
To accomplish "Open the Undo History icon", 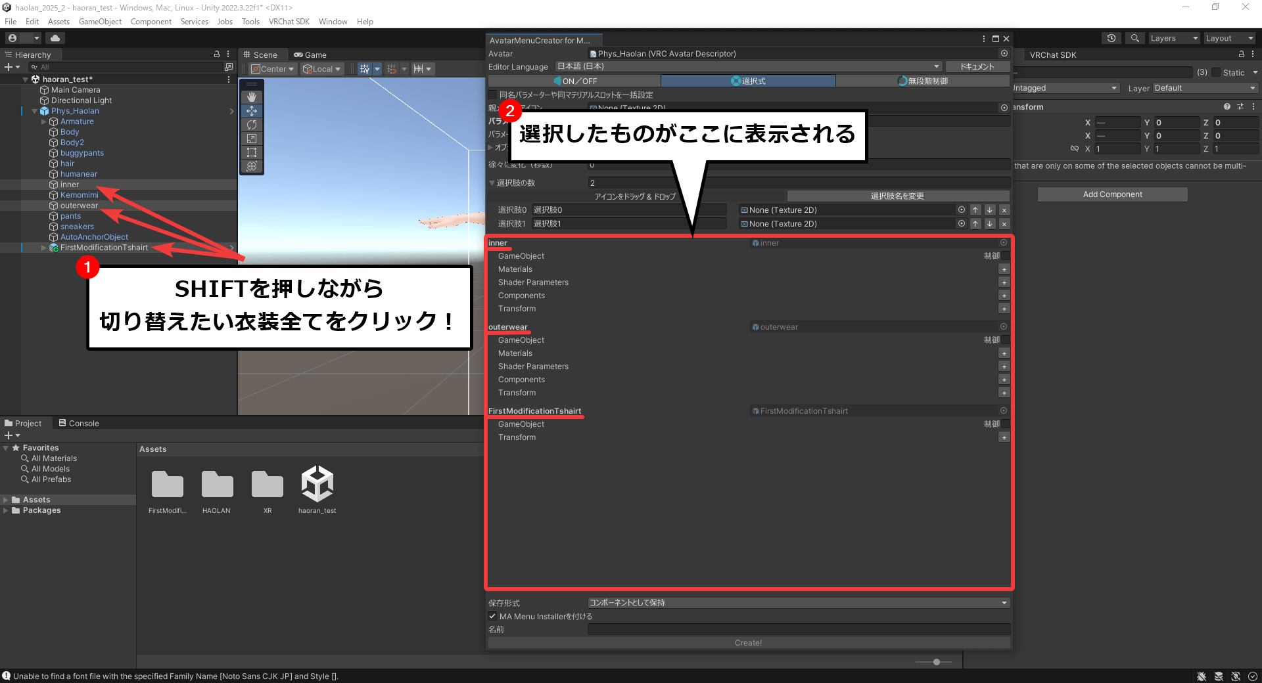I will (1111, 38).
